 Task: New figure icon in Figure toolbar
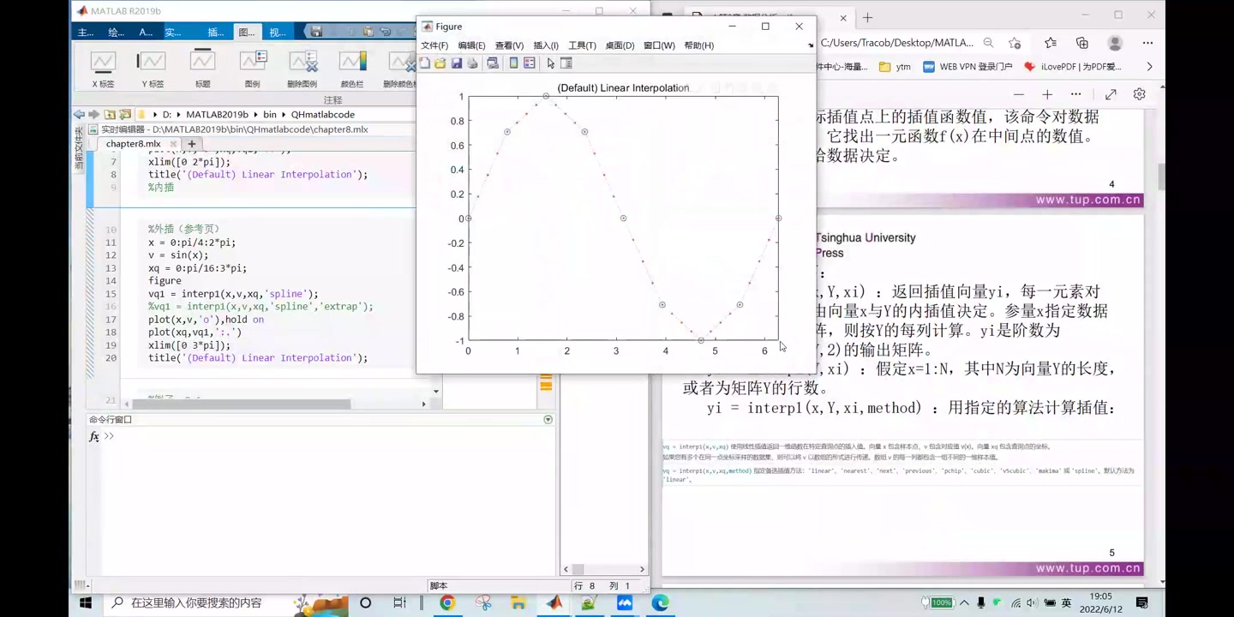click(425, 63)
